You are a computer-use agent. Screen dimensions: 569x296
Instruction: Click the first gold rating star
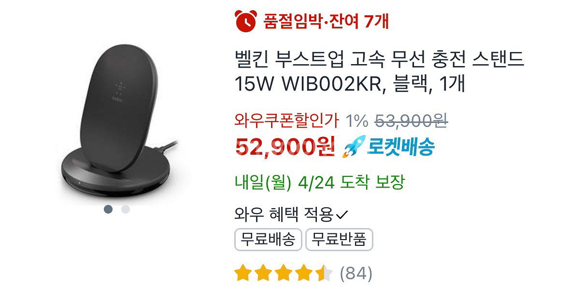pos(243,273)
